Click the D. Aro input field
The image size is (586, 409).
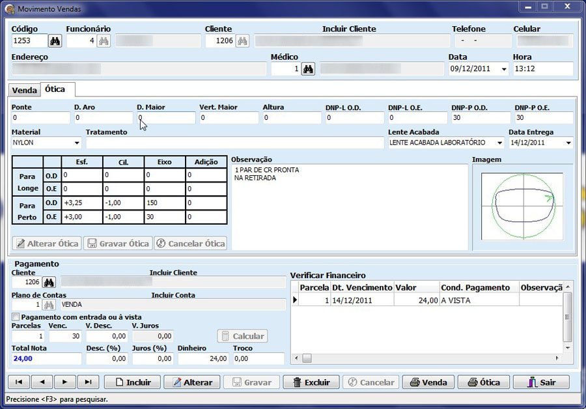pos(104,118)
